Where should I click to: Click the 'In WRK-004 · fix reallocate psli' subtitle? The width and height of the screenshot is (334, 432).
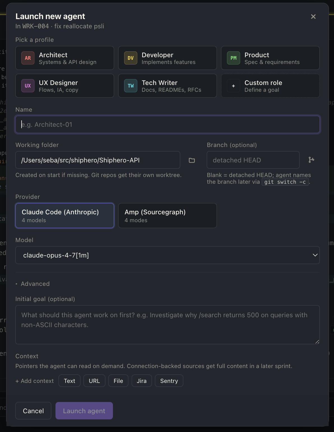click(60, 26)
